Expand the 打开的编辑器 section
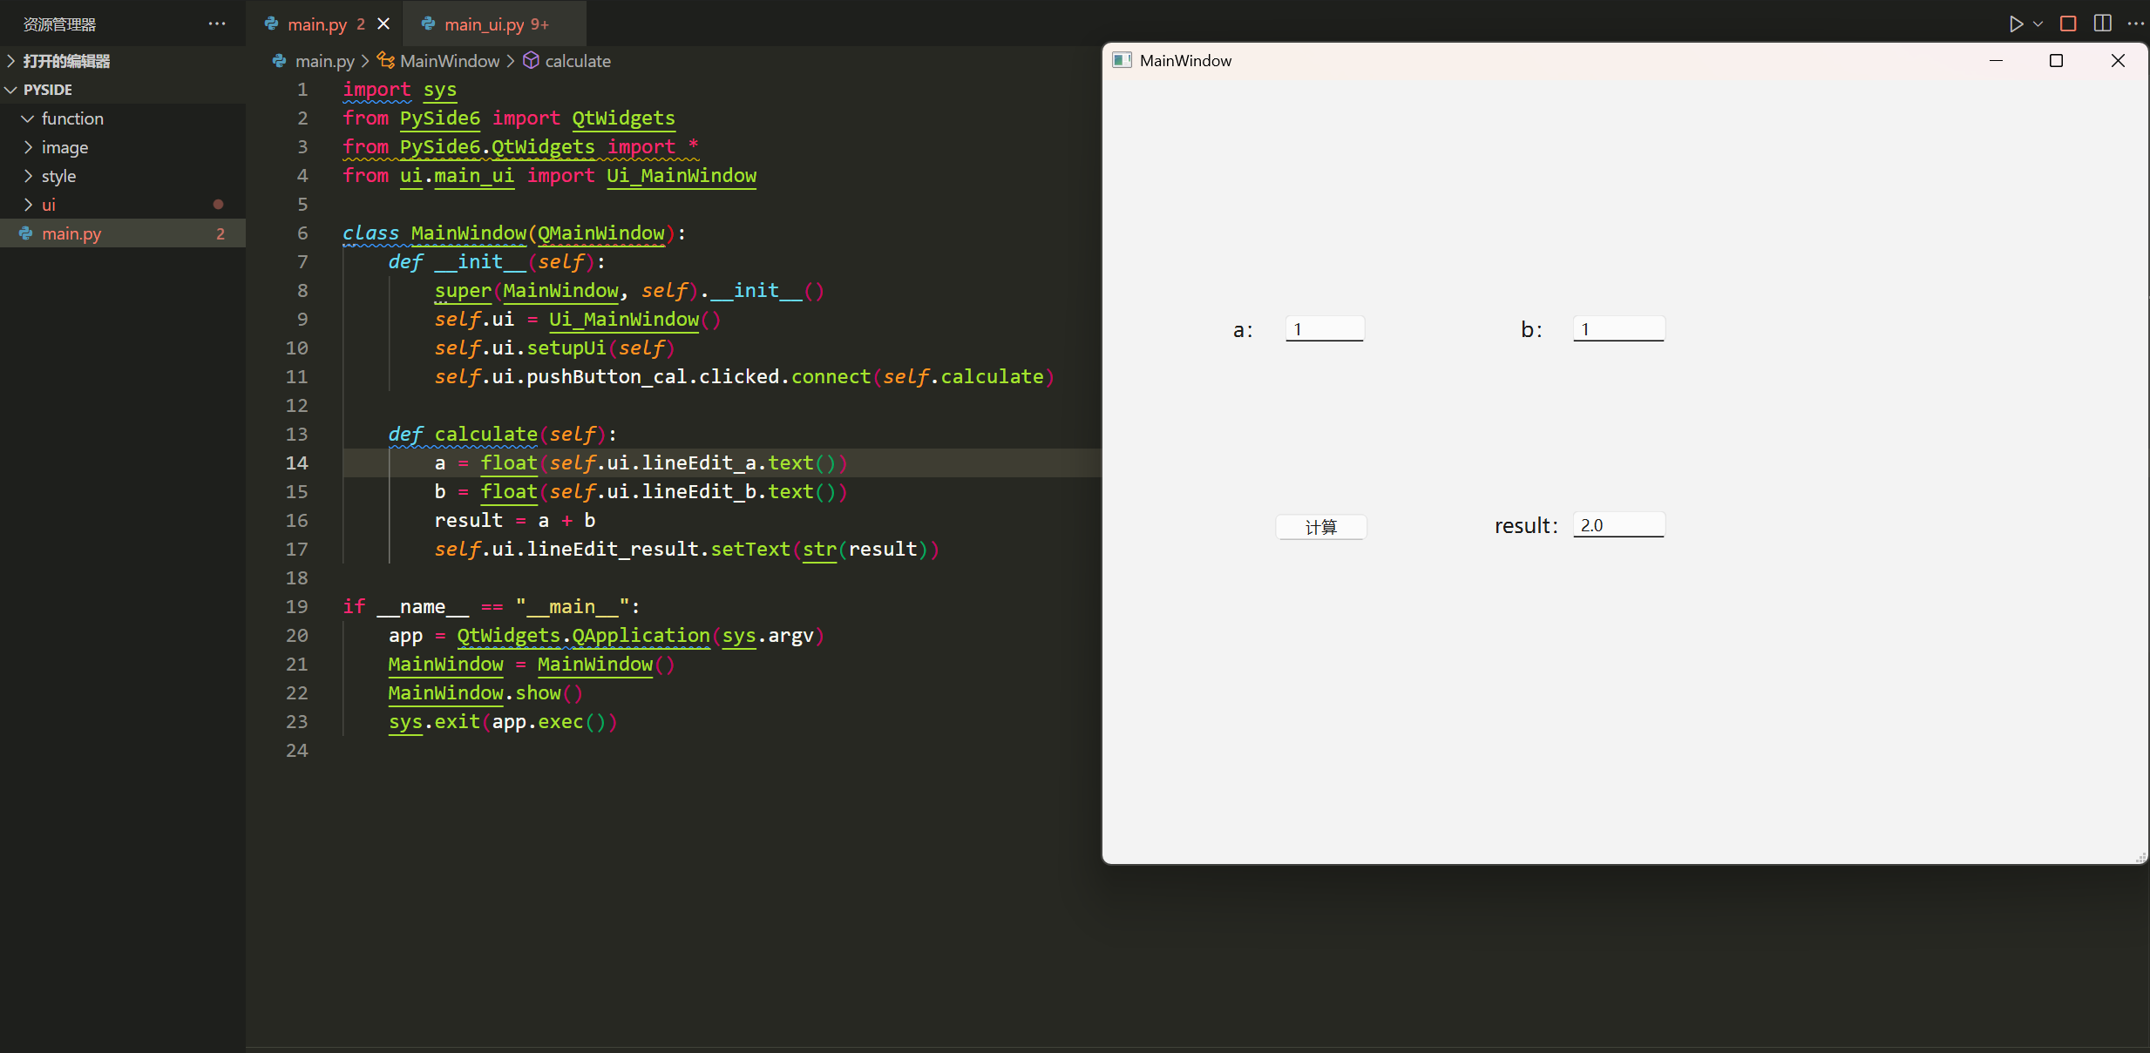Screen dimensions: 2150x1053 point(66,61)
